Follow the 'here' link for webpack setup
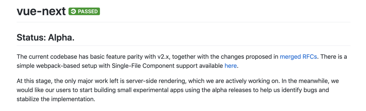366x111 pixels. click(x=230, y=66)
